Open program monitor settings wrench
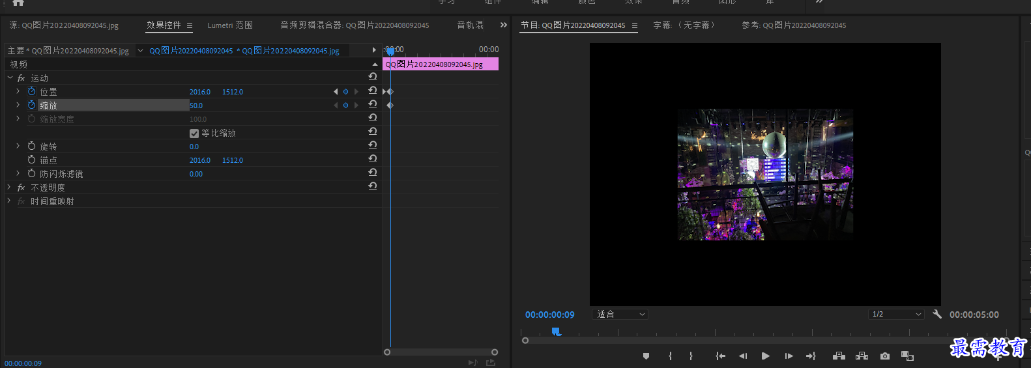 pyautogui.click(x=937, y=314)
